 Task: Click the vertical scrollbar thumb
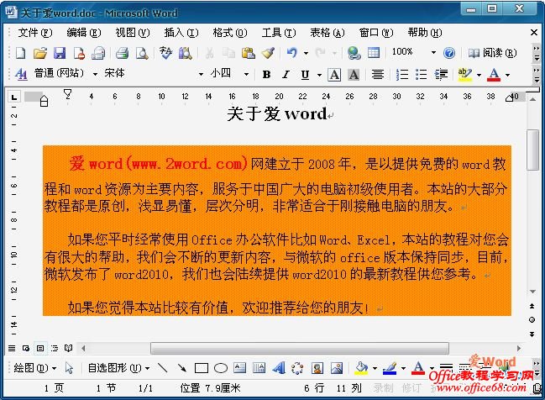pos(532,150)
